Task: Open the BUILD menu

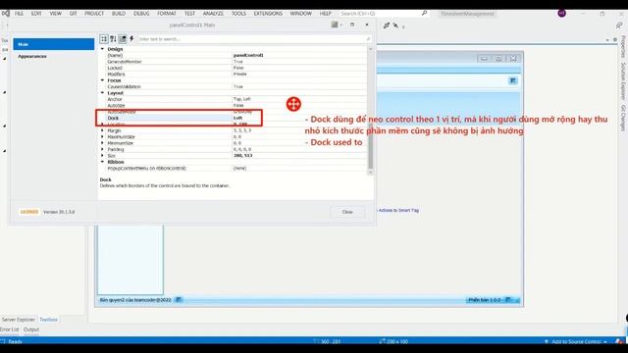Action: pyautogui.click(x=119, y=13)
